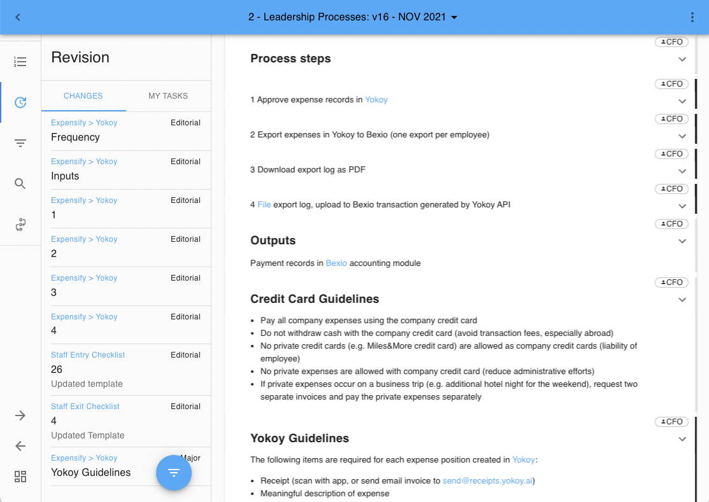Open the sidebar filter icon
The height and width of the screenshot is (502, 709).
(20, 143)
